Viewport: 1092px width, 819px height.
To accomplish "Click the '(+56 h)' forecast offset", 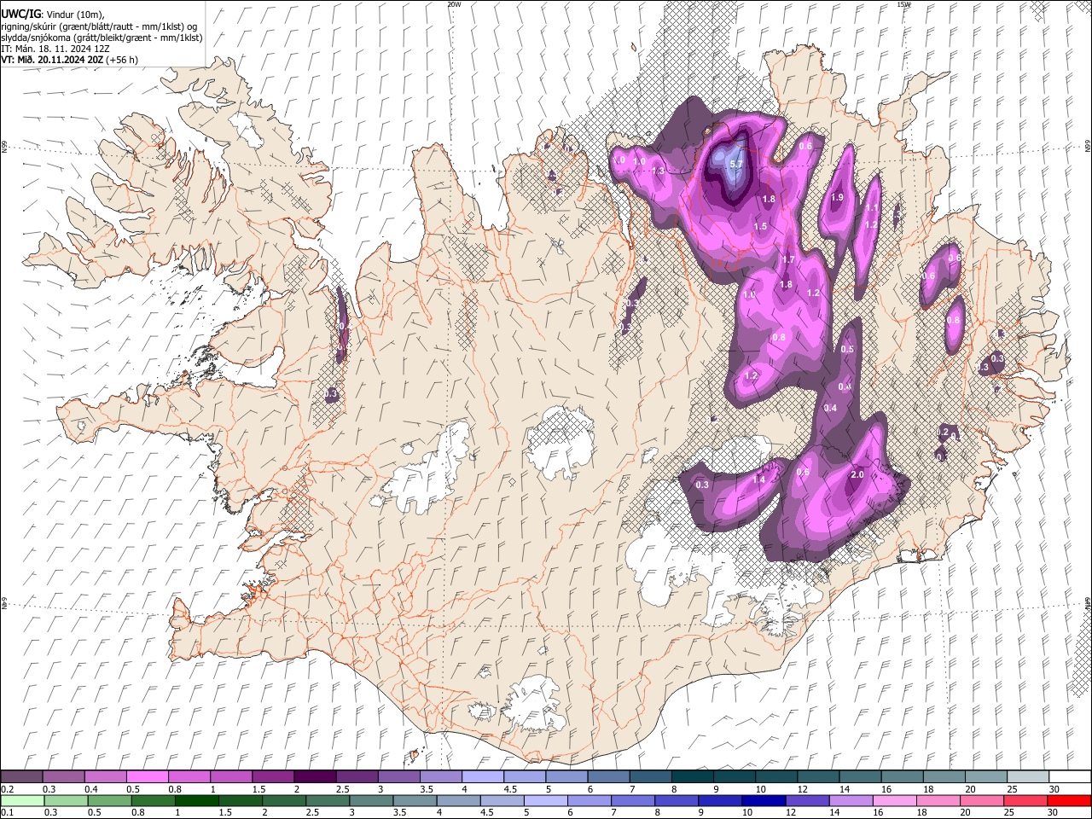I will 122,60.
